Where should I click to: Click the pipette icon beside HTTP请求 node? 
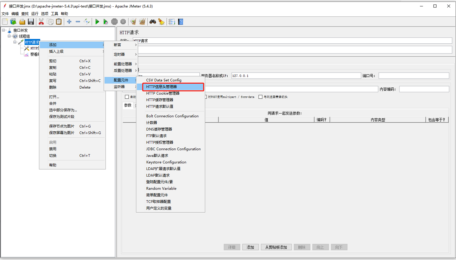pos(21,42)
